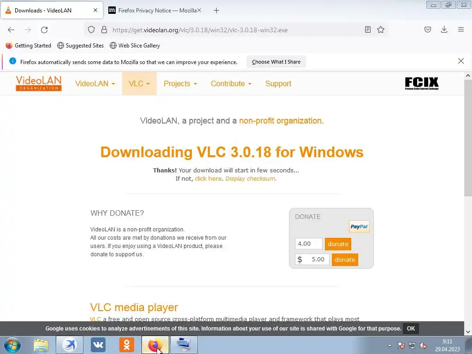472x354 pixels.
Task: Open Windows Explorer from taskbar
Action: click(x=41, y=345)
